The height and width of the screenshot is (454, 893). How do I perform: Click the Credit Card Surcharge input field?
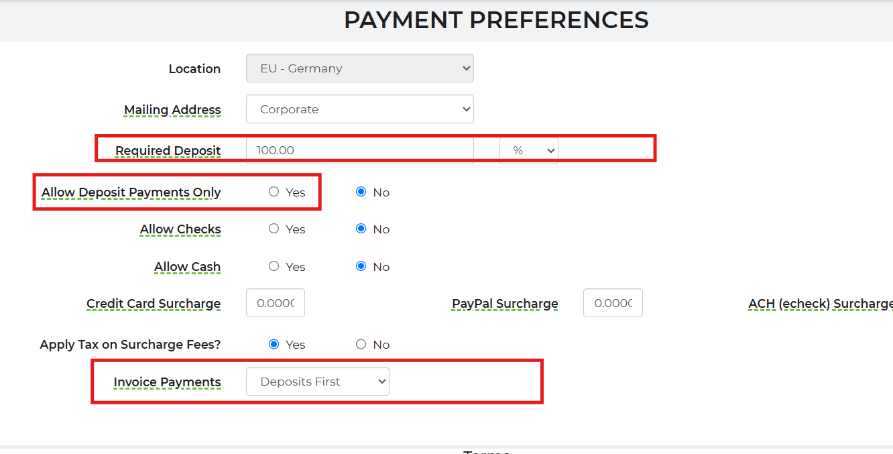276,303
